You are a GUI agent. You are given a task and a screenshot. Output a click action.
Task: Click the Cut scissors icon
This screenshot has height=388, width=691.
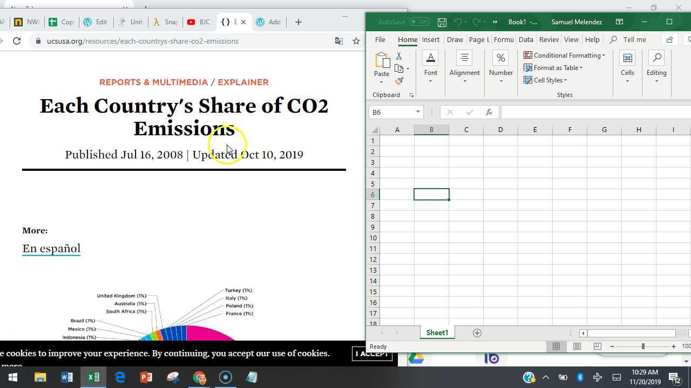coord(399,56)
